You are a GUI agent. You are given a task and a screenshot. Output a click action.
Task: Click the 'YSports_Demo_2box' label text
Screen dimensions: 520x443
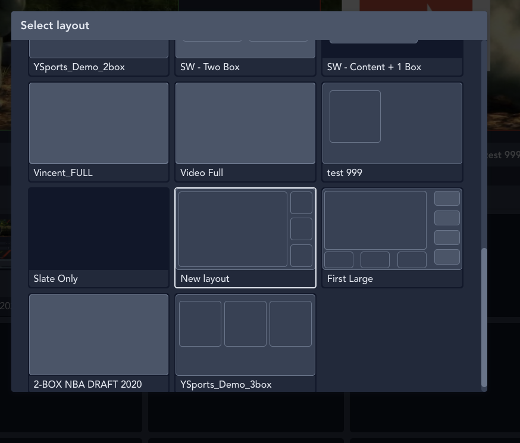(79, 67)
